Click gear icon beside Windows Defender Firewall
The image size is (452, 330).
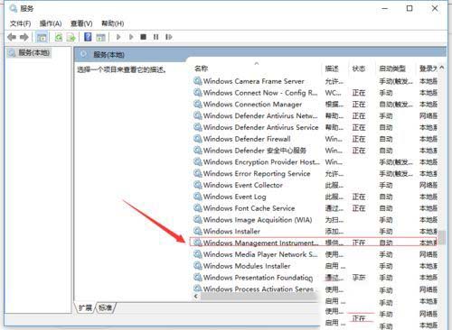tap(198, 139)
